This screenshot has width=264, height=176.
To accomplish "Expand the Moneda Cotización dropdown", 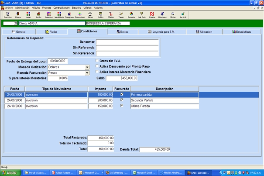I will pos(87,67).
